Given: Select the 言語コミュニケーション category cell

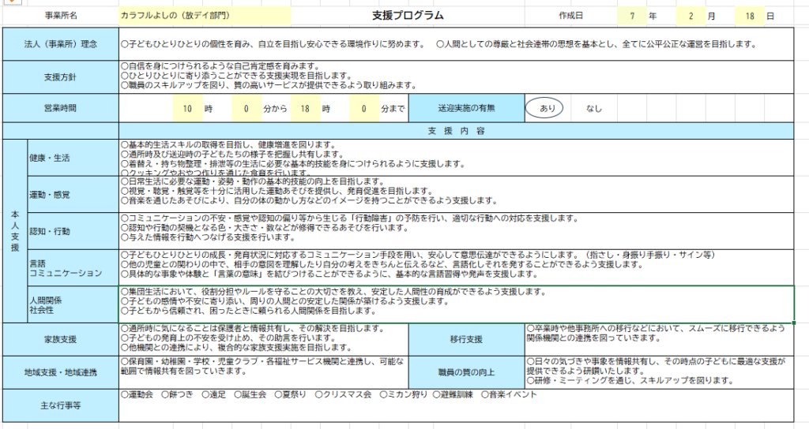Looking at the screenshot, I should pyautogui.click(x=73, y=268).
